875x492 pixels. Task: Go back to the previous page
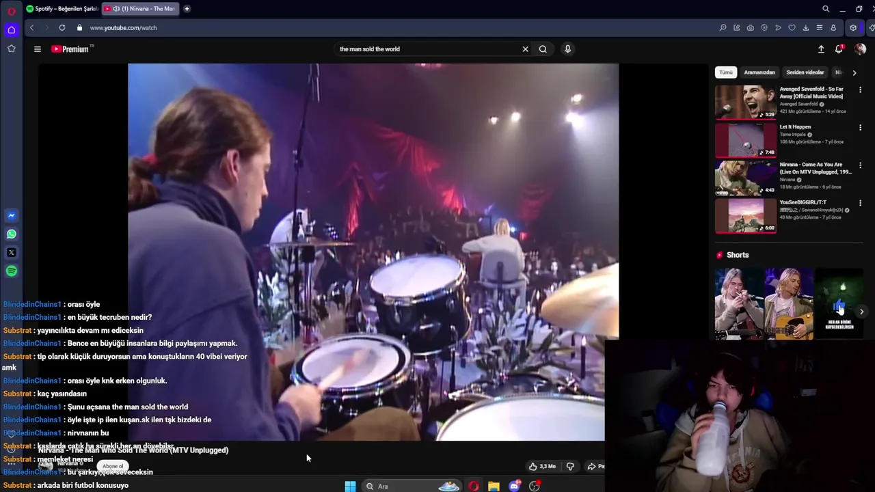[31, 27]
